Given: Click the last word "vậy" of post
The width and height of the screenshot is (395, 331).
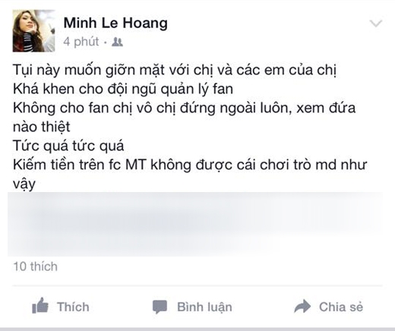Looking at the screenshot, I should pos(24,184).
